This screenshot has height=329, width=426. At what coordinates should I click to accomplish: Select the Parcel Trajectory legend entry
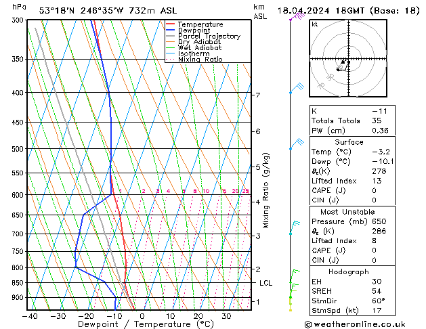[209, 36]
